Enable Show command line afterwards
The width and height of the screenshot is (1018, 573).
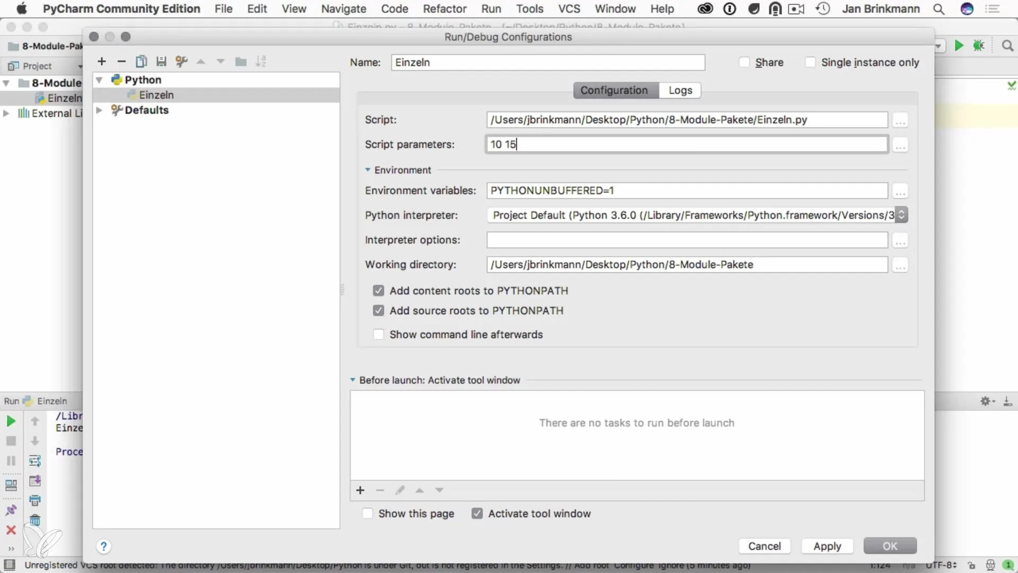[x=378, y=335]
